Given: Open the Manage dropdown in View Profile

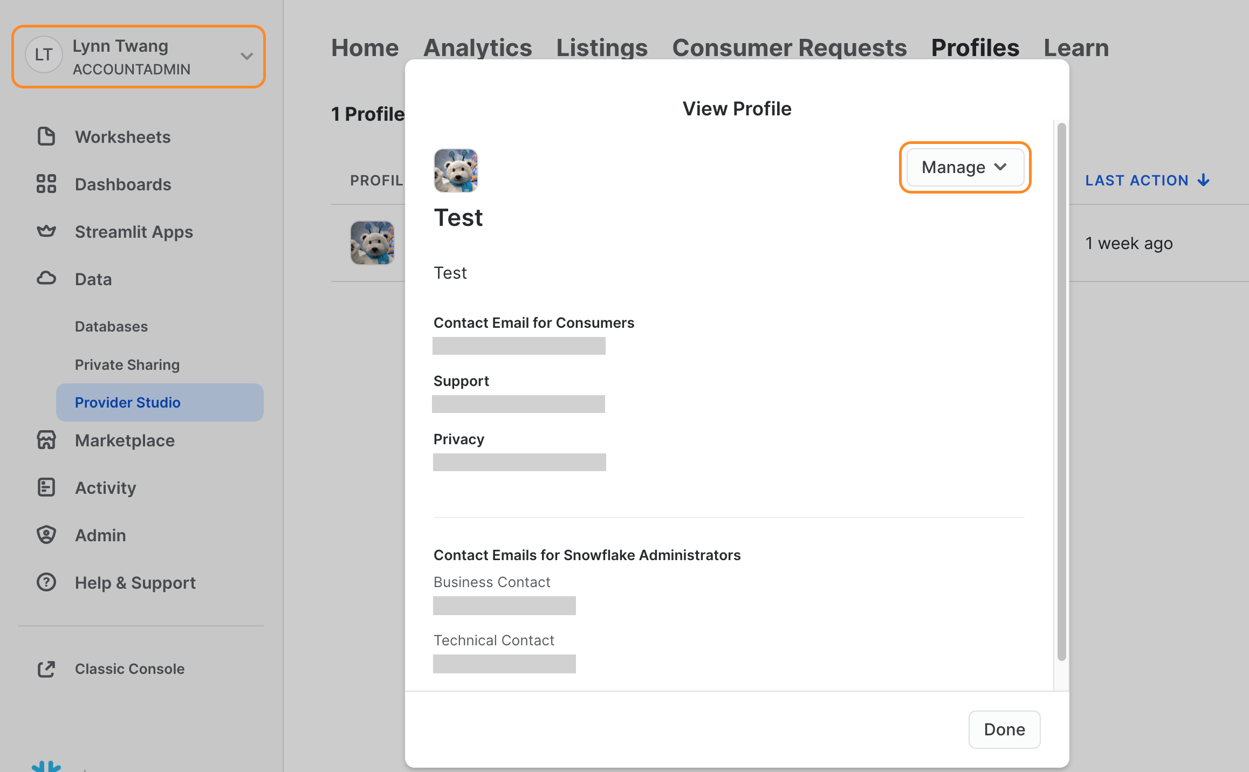Looking at the screenshot, I should pos(964,167).
